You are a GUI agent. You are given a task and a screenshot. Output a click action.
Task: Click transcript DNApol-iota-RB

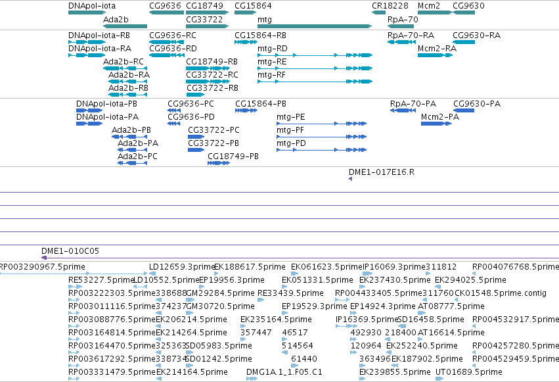[x=99, y=36]
